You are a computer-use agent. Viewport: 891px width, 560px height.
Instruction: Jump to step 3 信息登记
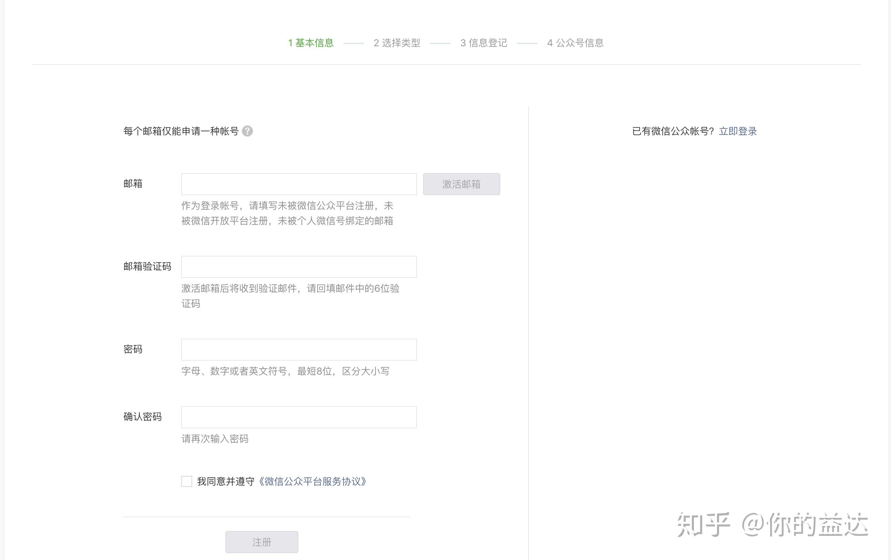[x=484, y=43]
